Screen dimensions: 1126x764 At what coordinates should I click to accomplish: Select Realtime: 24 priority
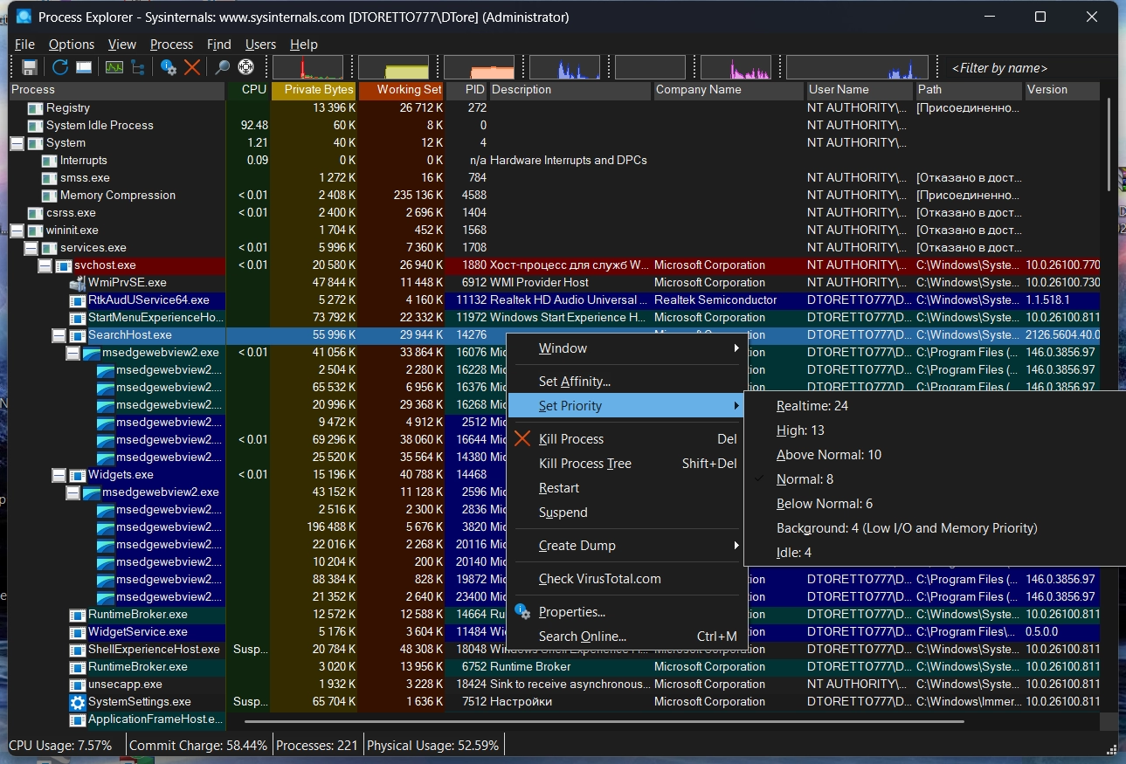coord(812,406)
